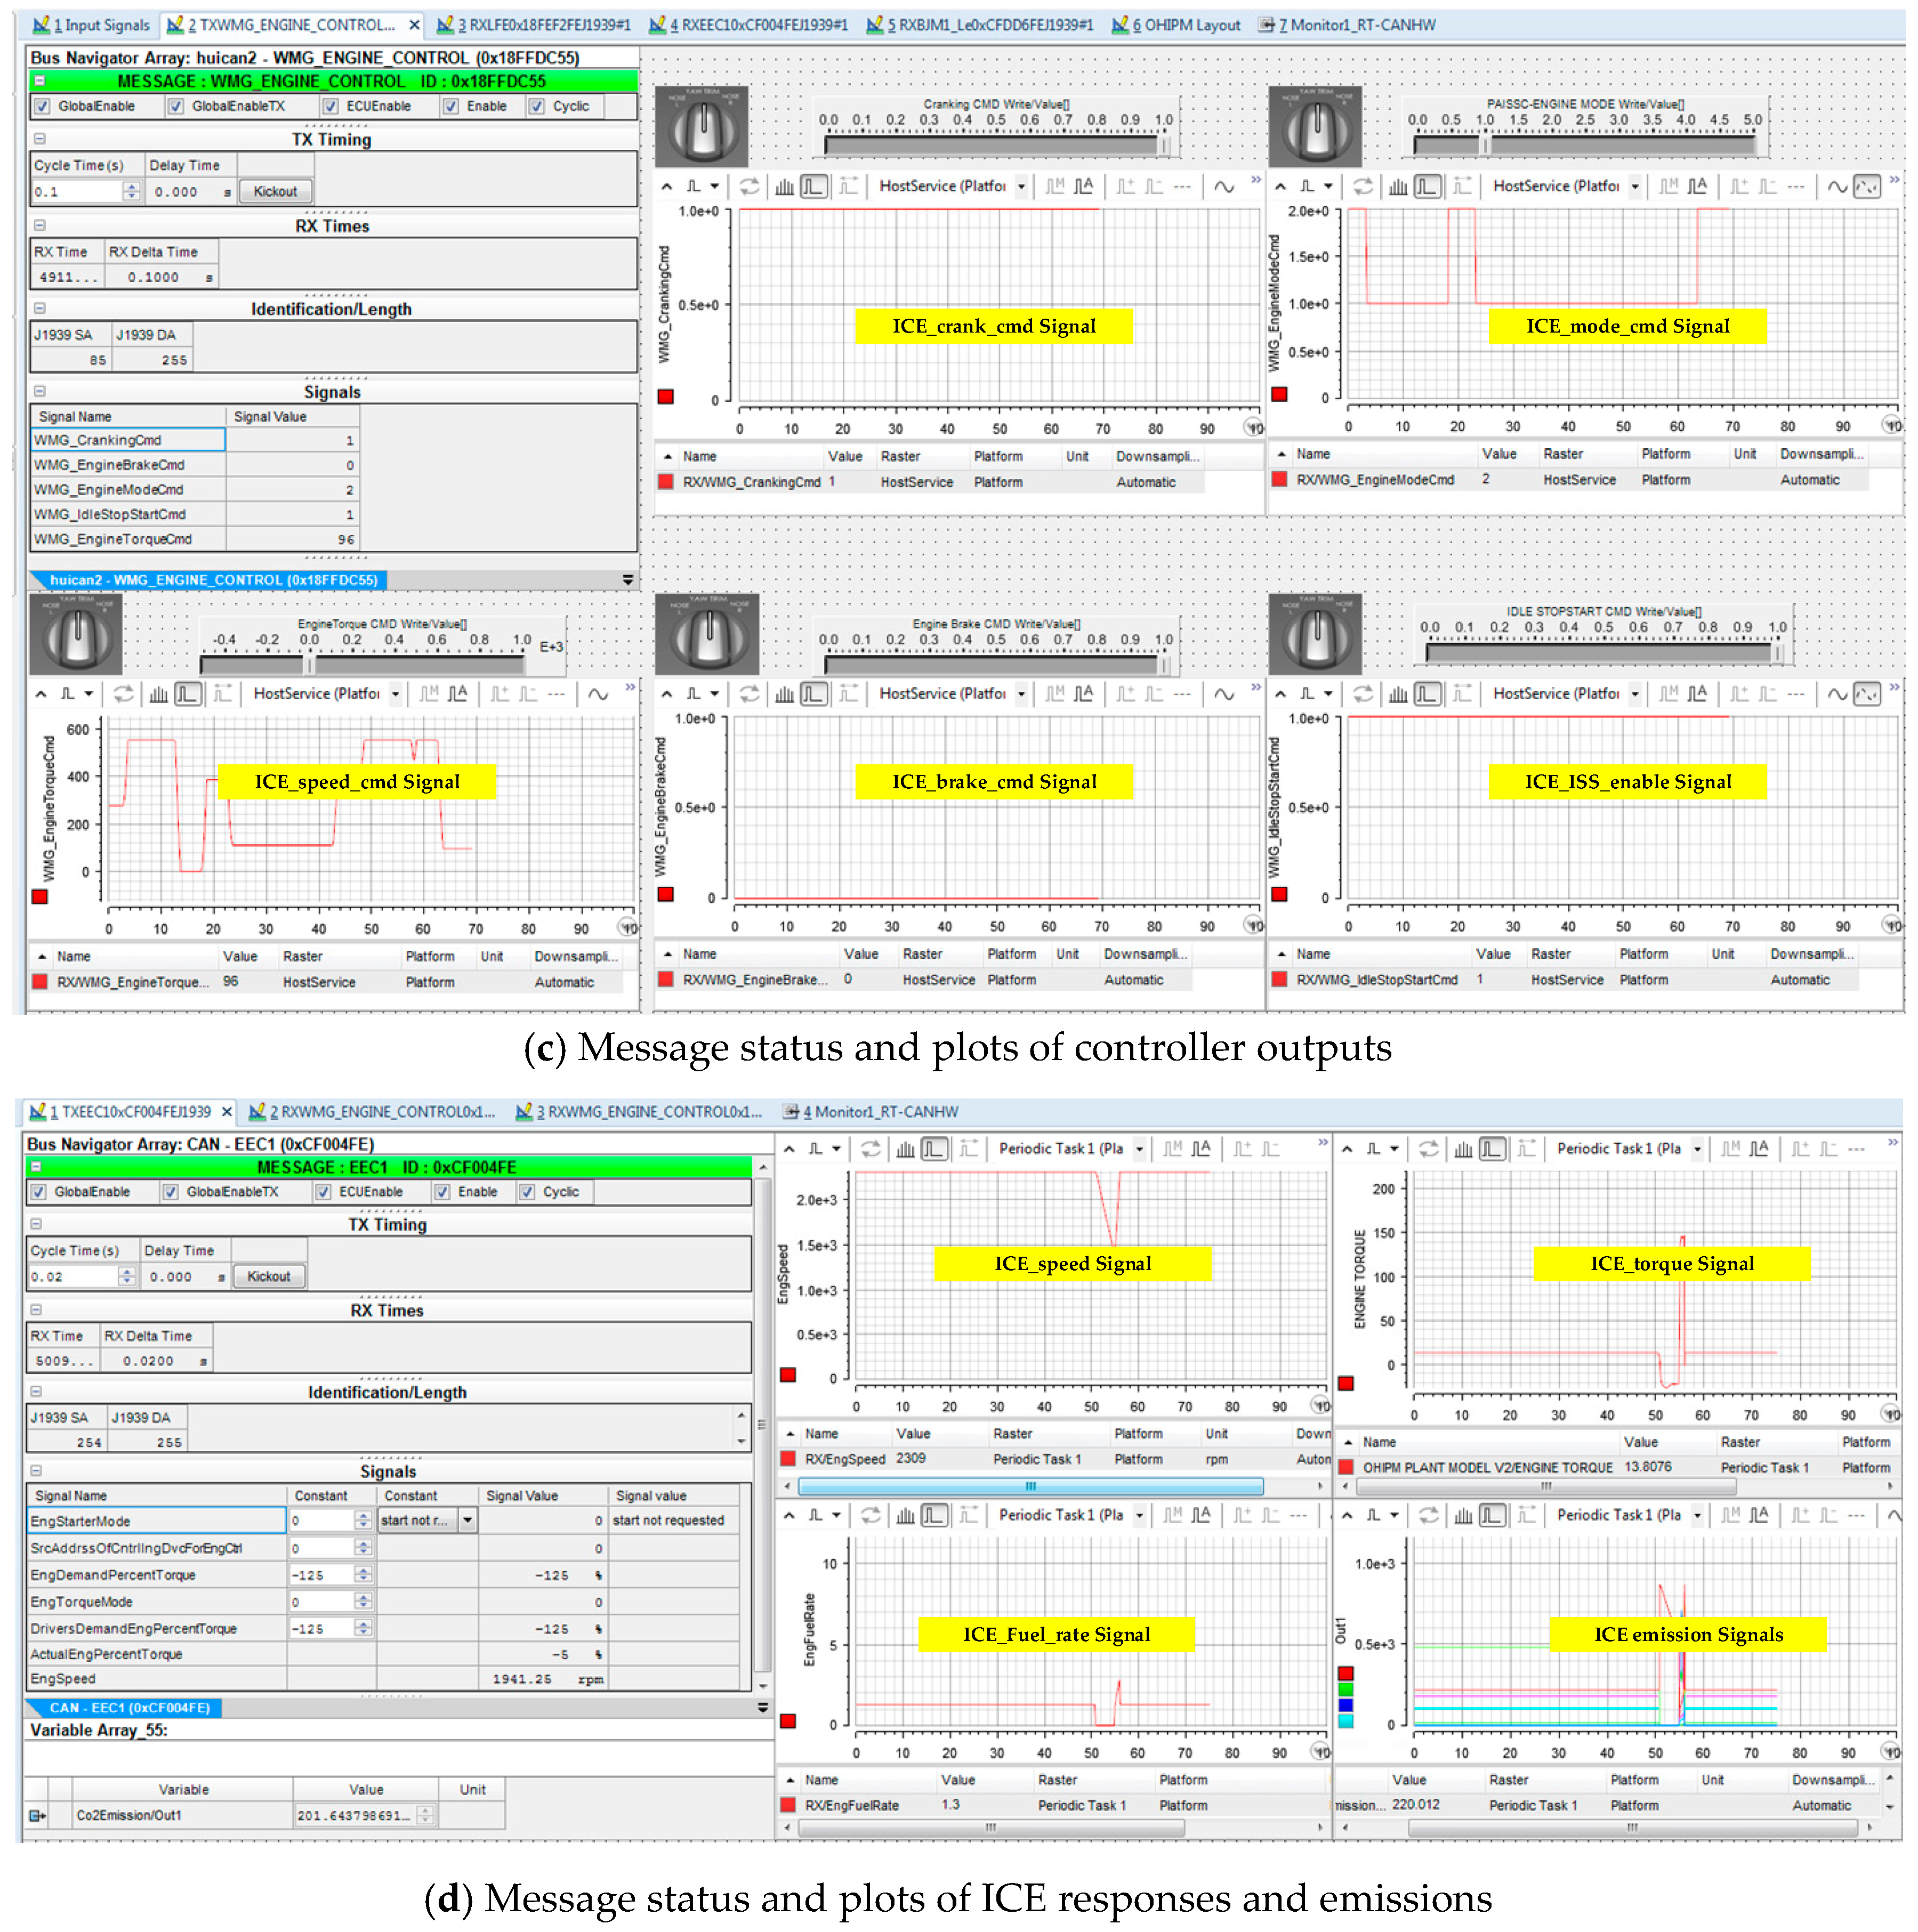Click bar chart icon in ICE_crank_cmd plot toolbar

click(784, 187)
